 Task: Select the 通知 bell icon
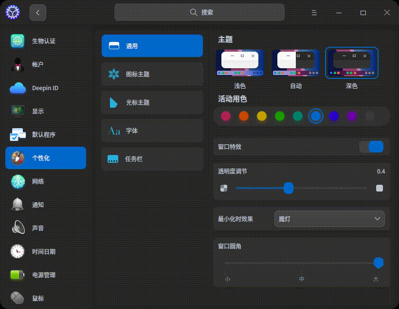pyautogui.click(x=18, y=205)
